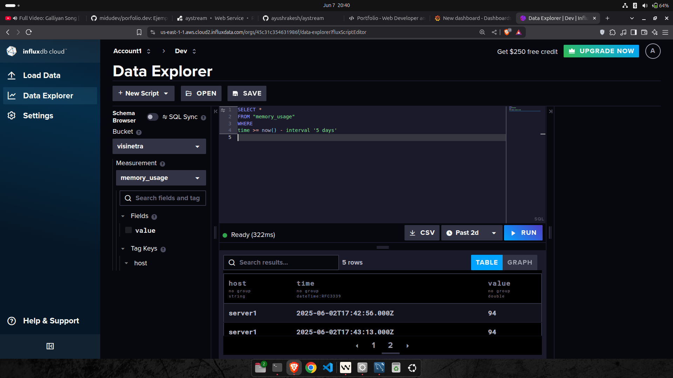Screen dimensions: 673x378
Task: Show the Measurement help tooltip
Action: point(162,164)
